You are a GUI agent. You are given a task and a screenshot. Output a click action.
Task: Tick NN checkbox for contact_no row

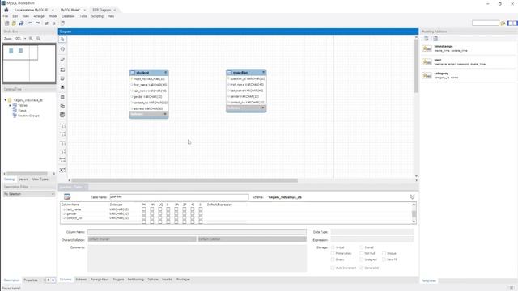[152, 218]
